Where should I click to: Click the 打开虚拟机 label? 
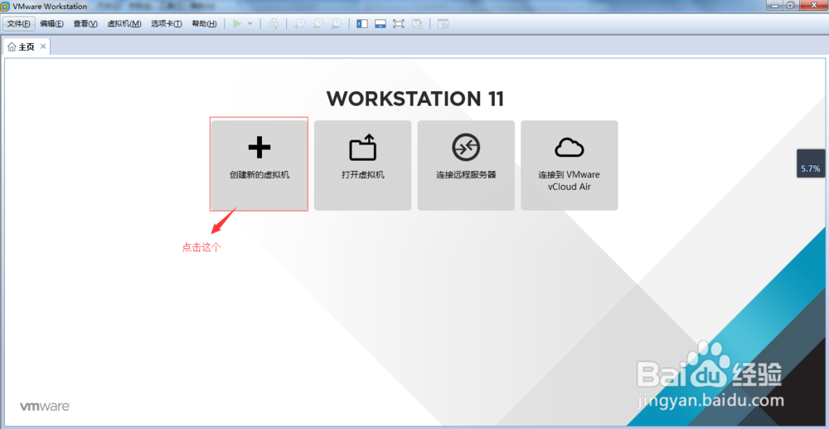point(363,174)
